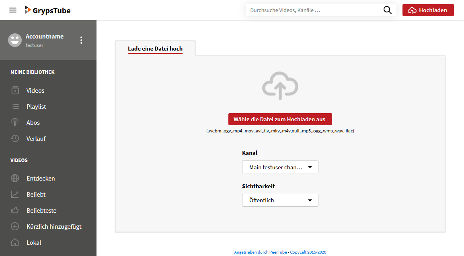Select the 'Lade eine Datei hoch' tab
Screen dimensions: 464x256
155,49
